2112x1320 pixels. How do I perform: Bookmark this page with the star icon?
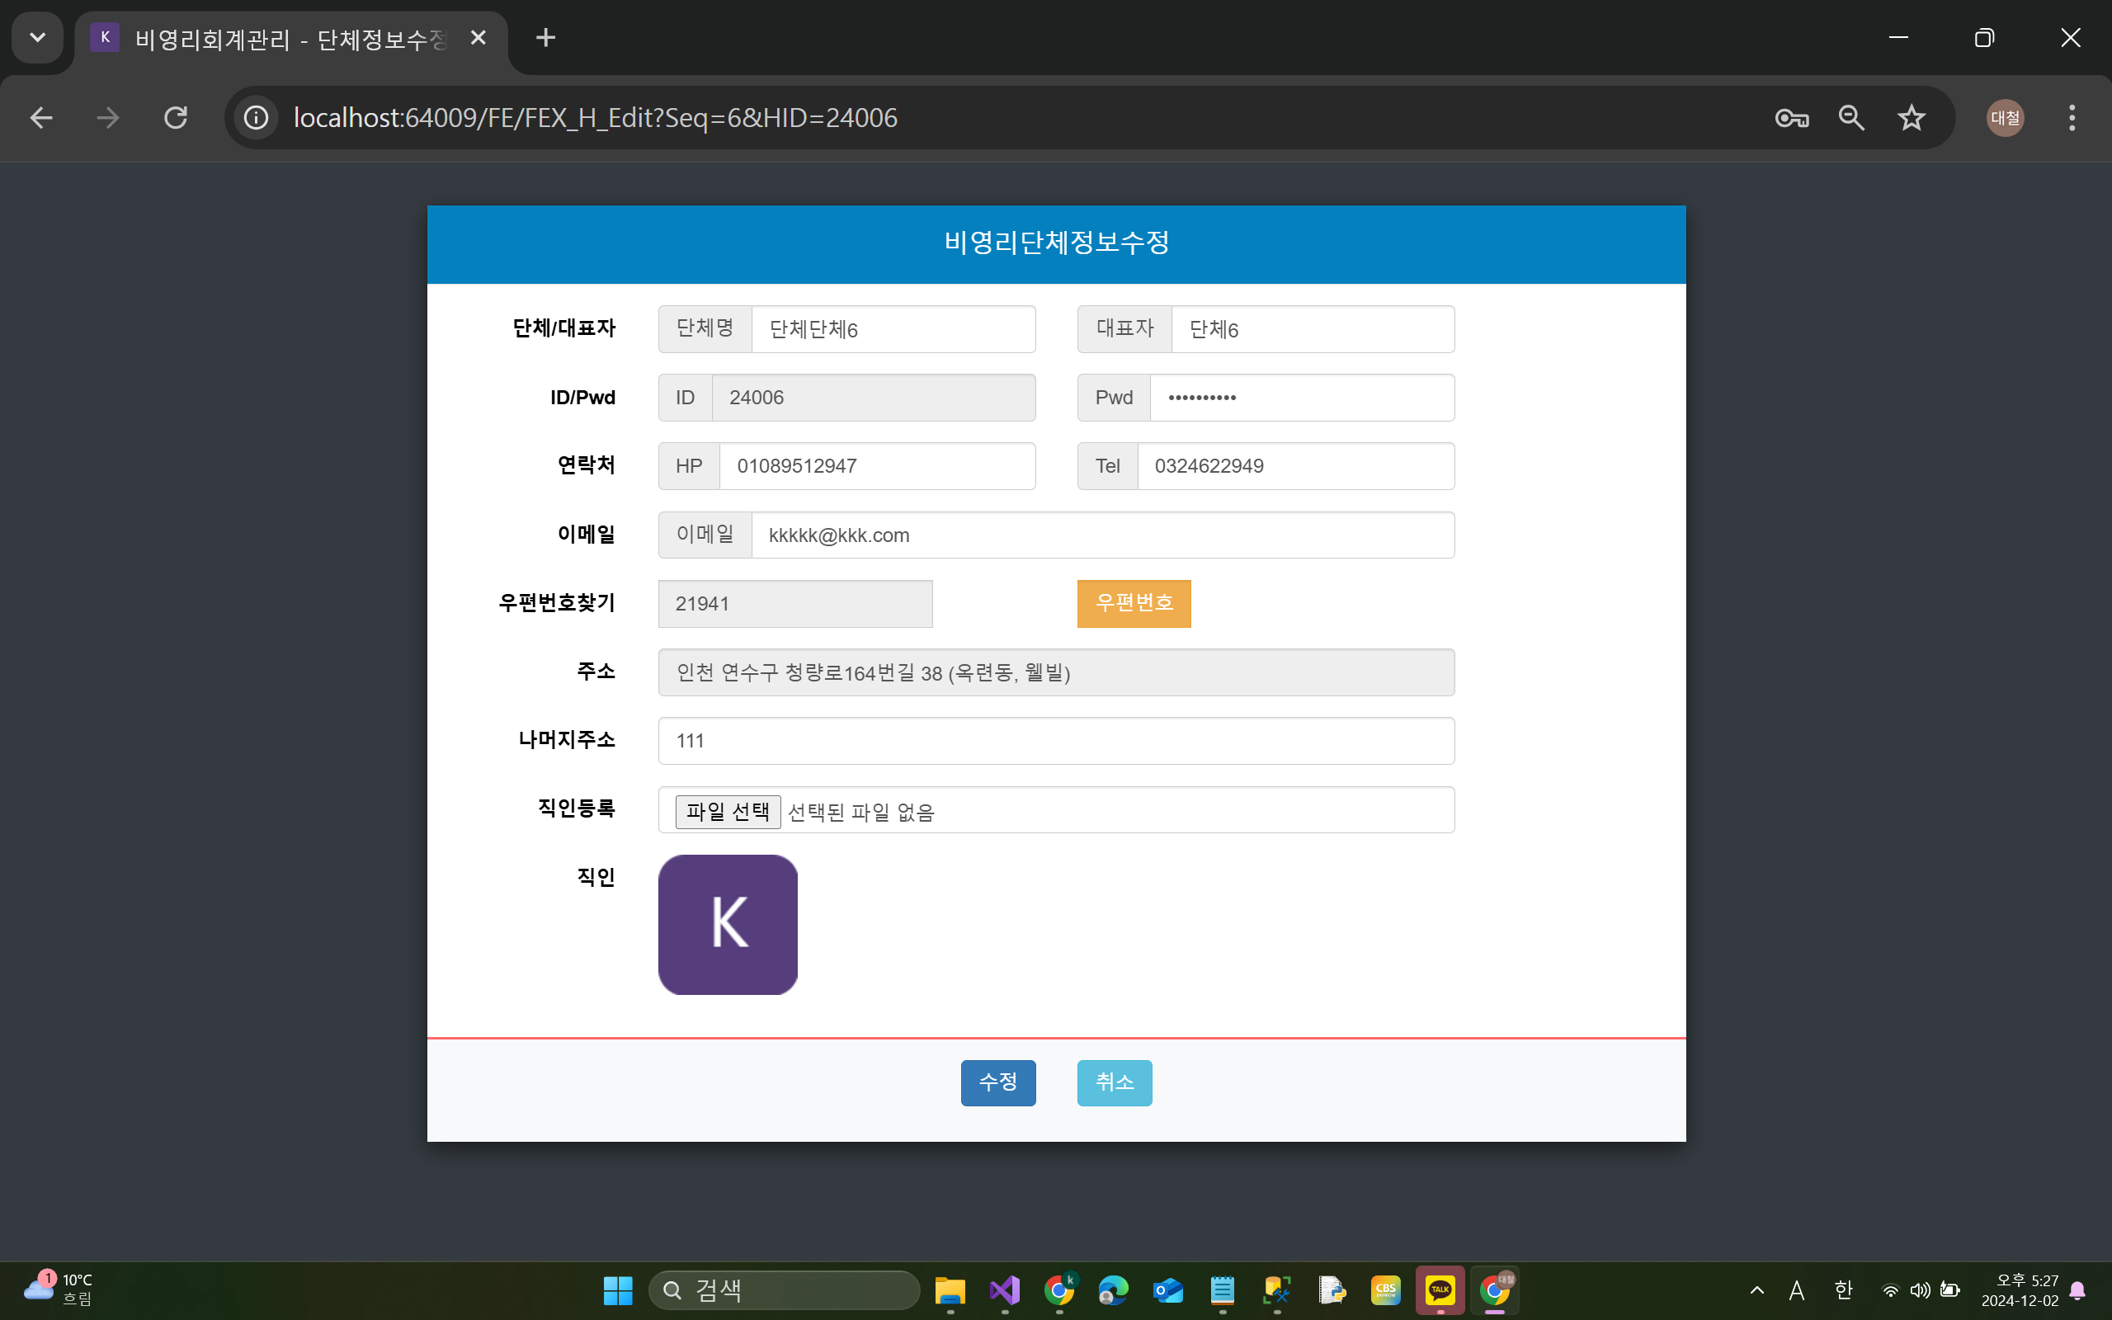[x=1912, y=118]
